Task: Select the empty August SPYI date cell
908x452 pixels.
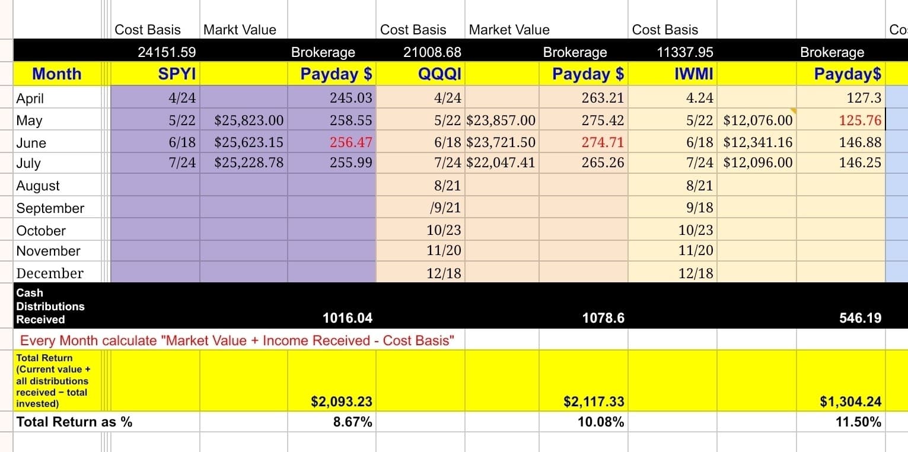Action: [x=155, y=185]
